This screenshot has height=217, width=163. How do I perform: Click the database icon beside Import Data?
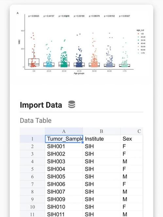(x=72, y=104)
